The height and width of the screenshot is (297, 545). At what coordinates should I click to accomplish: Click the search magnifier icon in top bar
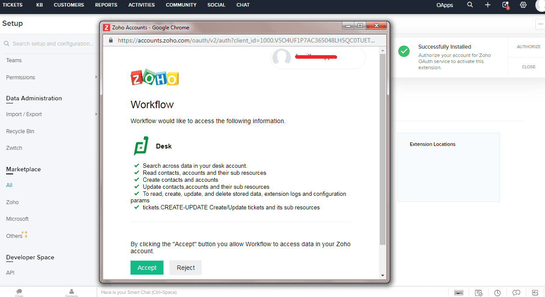(470, 5)
